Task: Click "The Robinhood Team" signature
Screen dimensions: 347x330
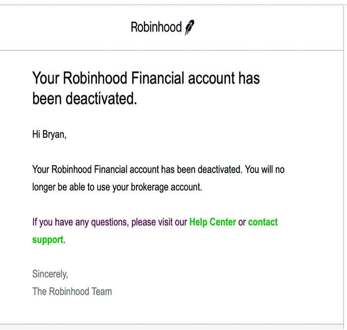Action: (x=72, y=291)
